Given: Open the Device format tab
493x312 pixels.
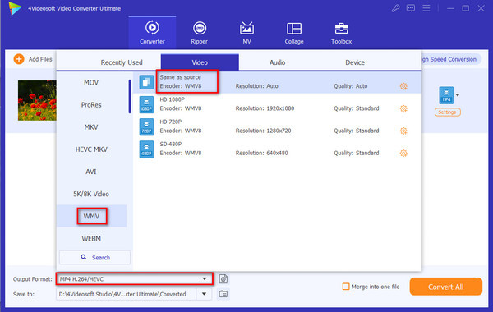Looking at the screenshot, I should (x=355, y=62).
